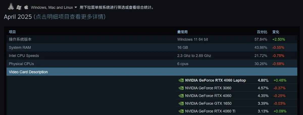Viewport: 303px width, 115px height.
Task: Click the 变化 column header
Action: (x=276, y=32)
